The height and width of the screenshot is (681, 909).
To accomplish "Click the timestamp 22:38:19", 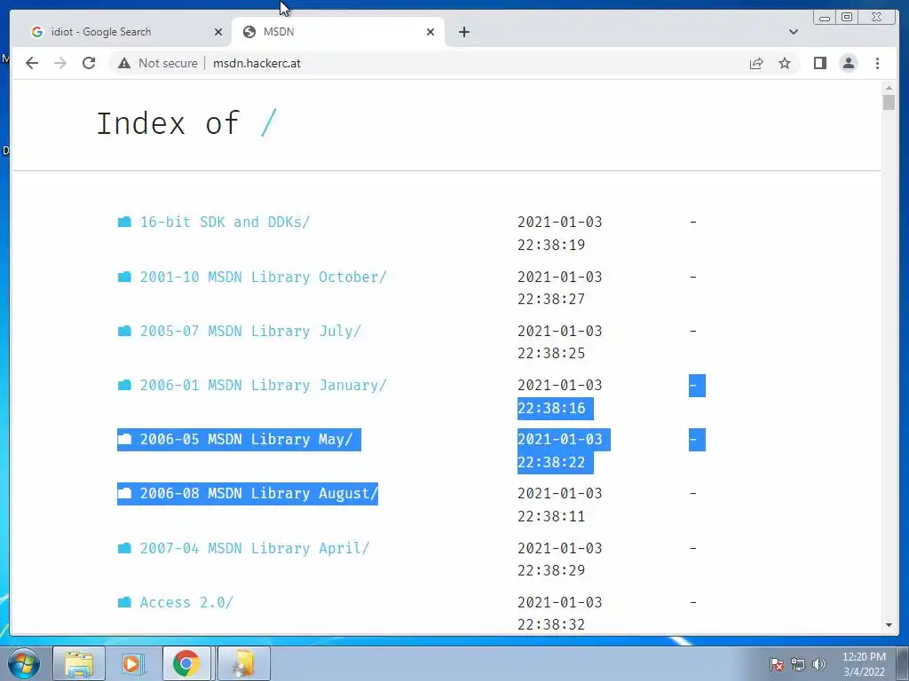I will [551, 245].
